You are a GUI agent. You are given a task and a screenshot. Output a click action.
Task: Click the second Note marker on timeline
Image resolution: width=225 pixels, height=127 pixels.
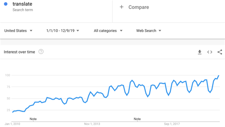tap(137, 119)
